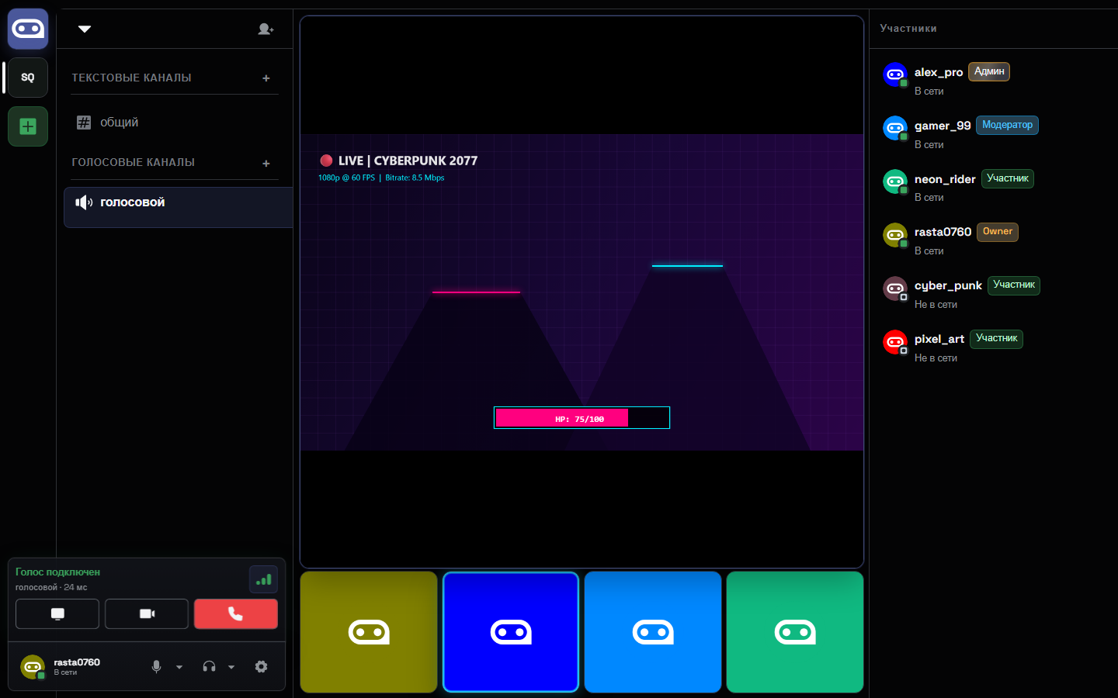Click the 1080p @ 60 FPS stream info
Viewport: 1118px width, 698px height.
tap(346, 178)
